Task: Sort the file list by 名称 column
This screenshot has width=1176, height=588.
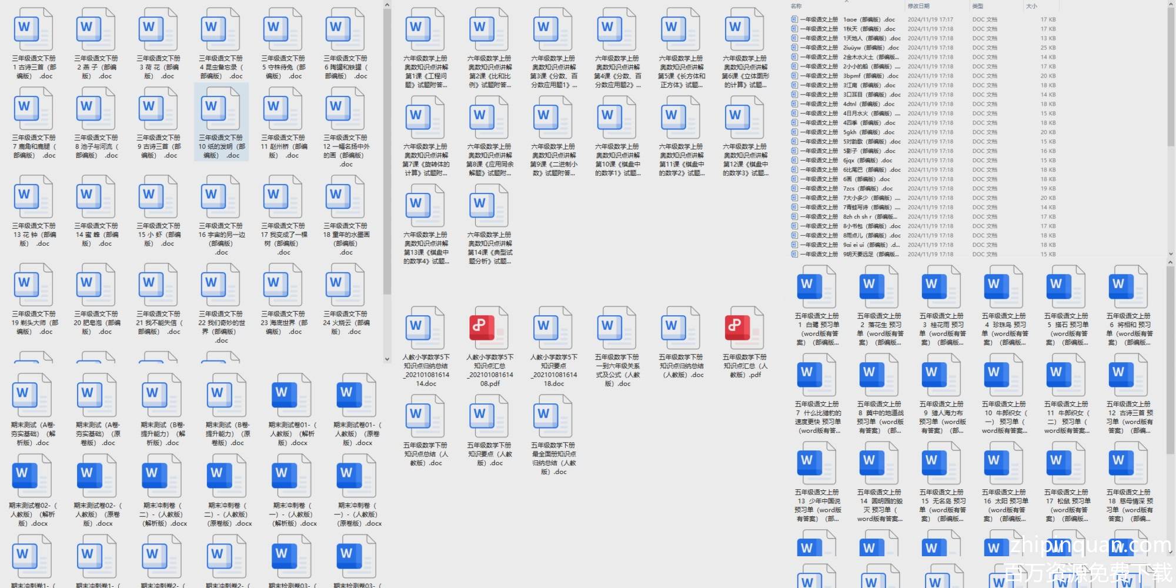Action: 797,6
